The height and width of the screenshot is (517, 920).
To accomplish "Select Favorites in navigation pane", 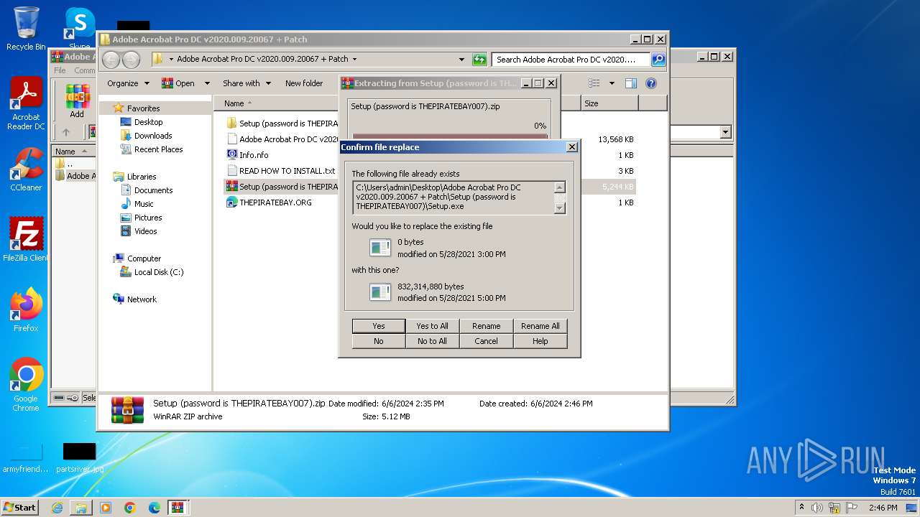I will click(143, 108).
